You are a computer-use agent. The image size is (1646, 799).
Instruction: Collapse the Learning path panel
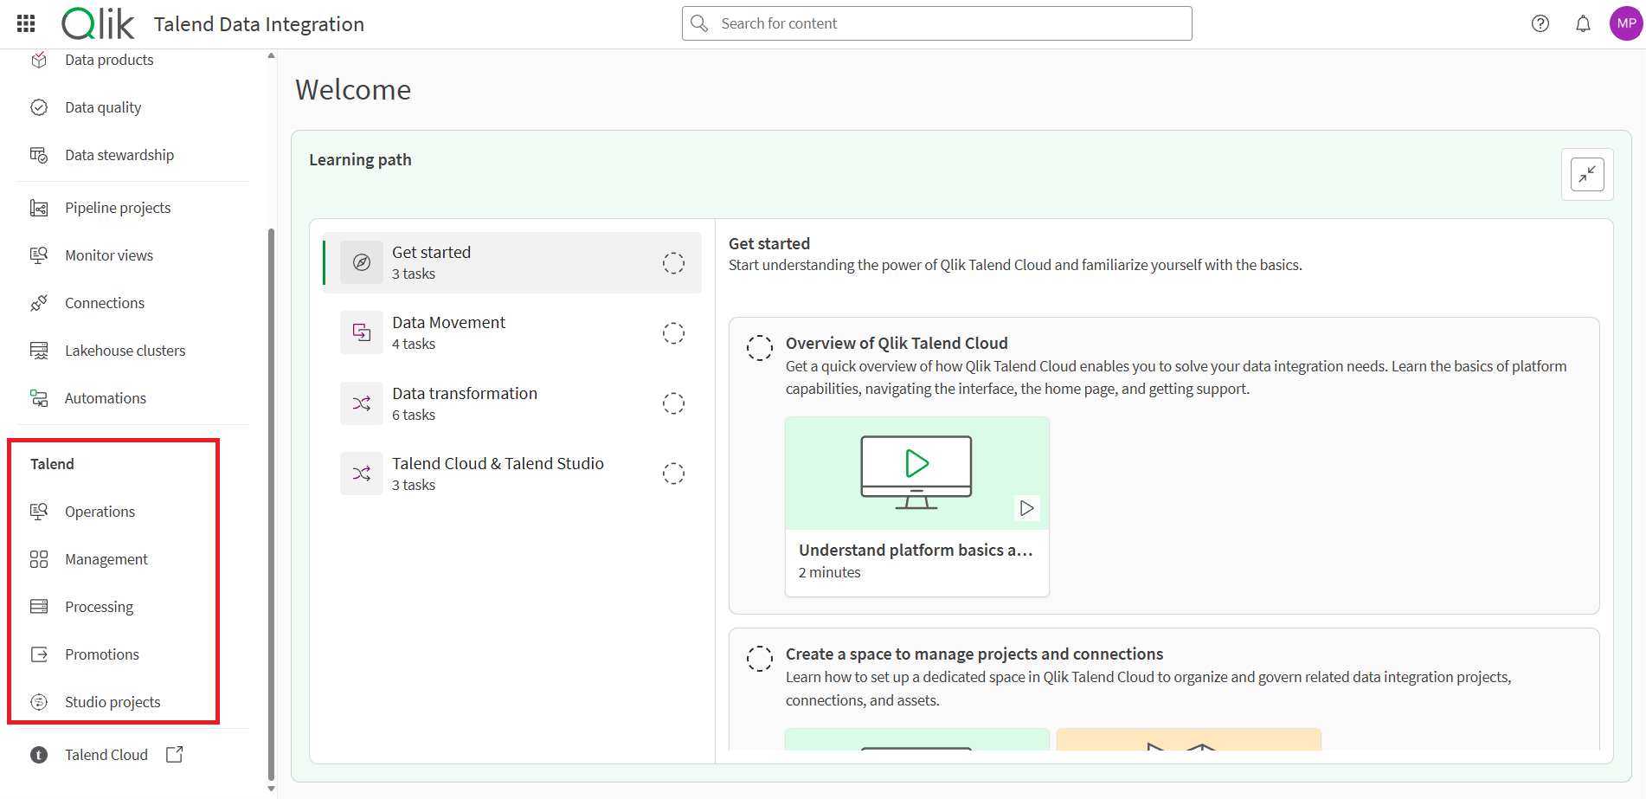[1587, 174]
